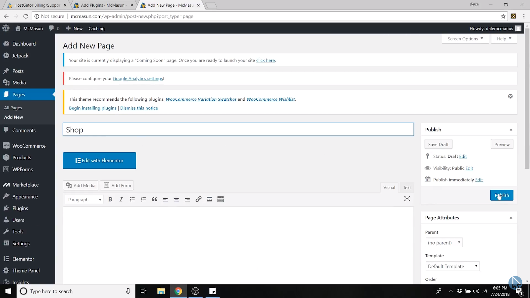The height and width of the screenshot is (298, 530).
Task: Open the WordPress logo menu
Action: pyautogui.click(x=6, y=28)
